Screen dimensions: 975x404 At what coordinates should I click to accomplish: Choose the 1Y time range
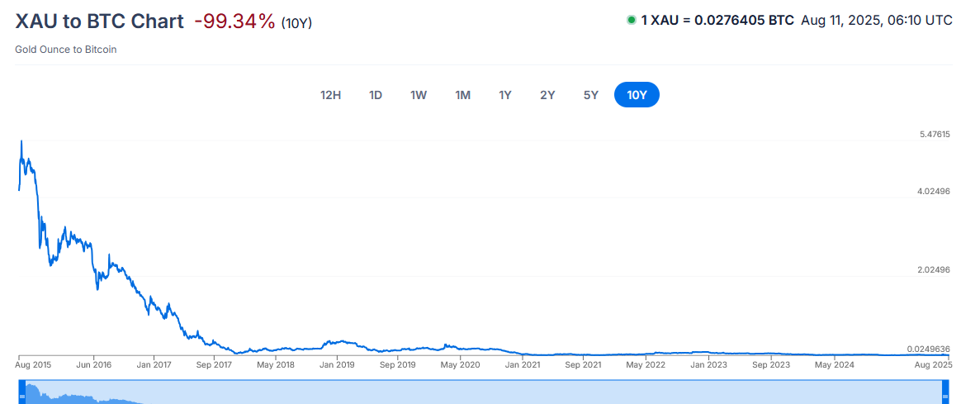(505, 95)
